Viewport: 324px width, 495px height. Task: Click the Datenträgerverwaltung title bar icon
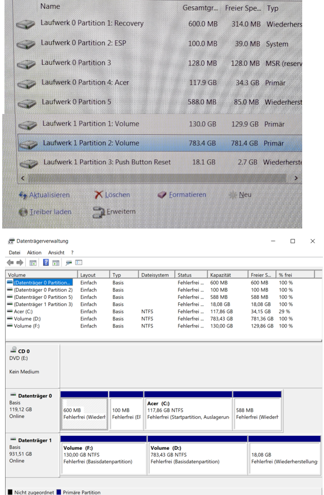tap(11, 241)
